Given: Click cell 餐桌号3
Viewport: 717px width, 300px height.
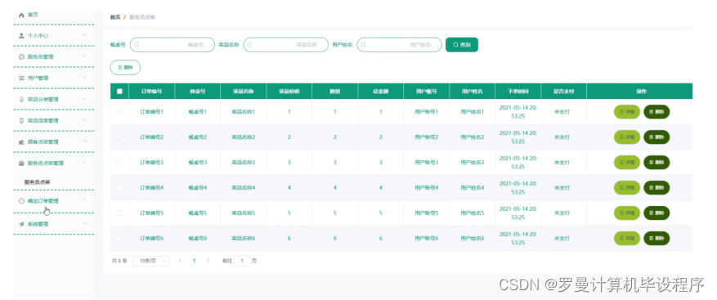Looking at the screenshot, I should click(x=198, y=163).
